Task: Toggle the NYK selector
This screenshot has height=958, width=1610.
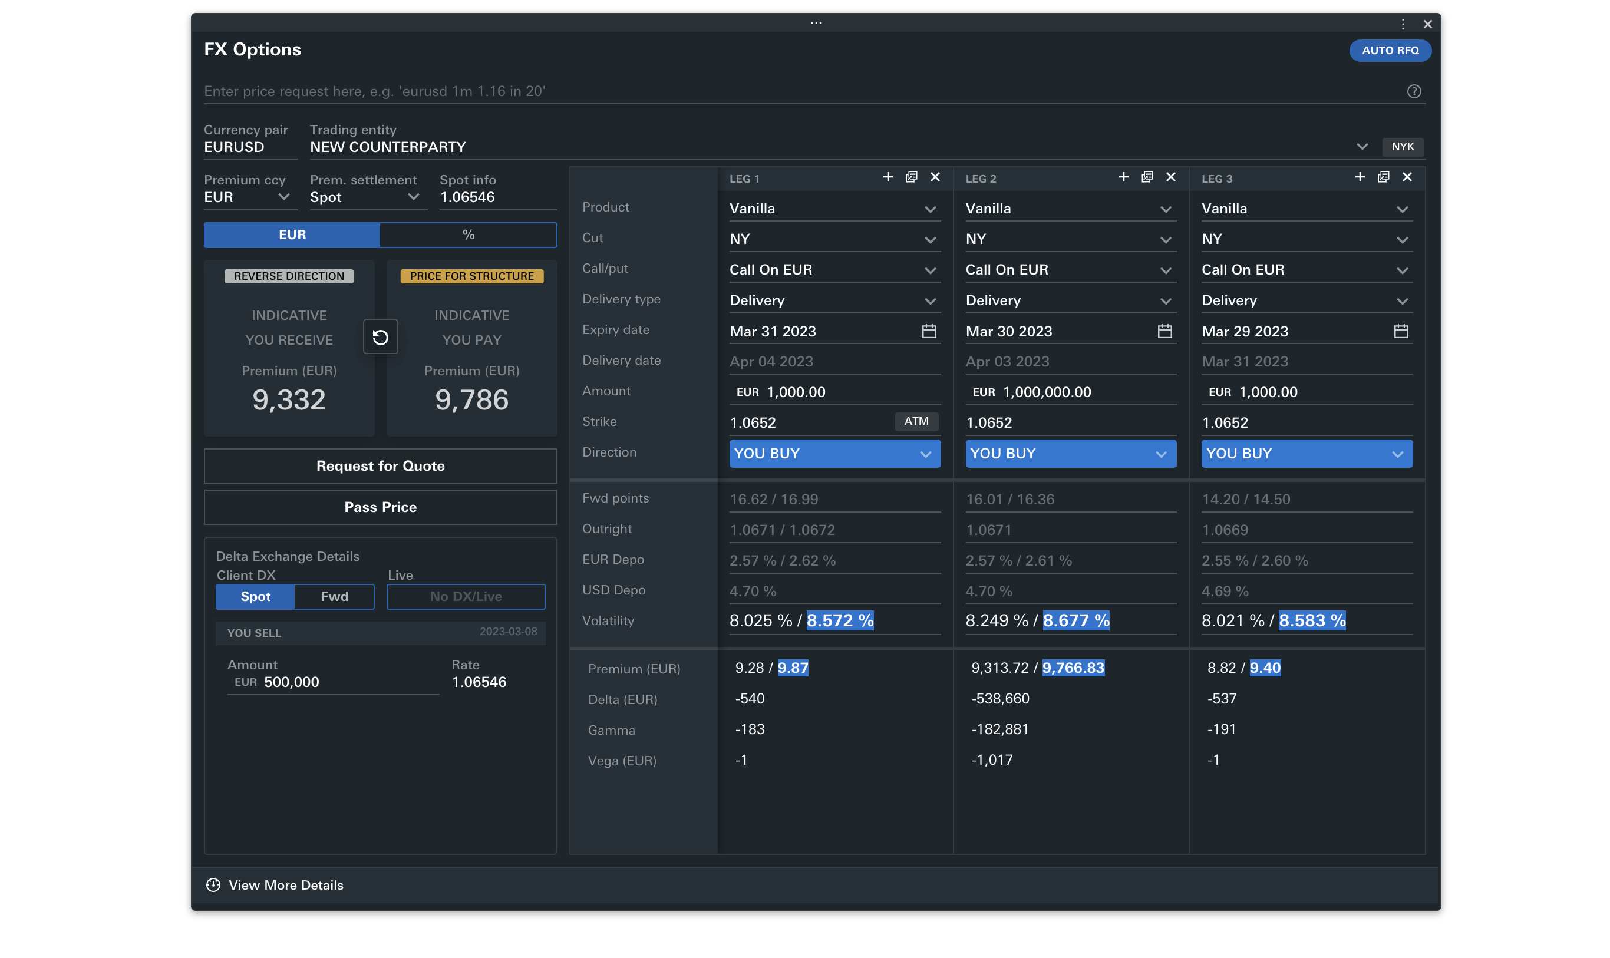Action: pos(1402,147)
